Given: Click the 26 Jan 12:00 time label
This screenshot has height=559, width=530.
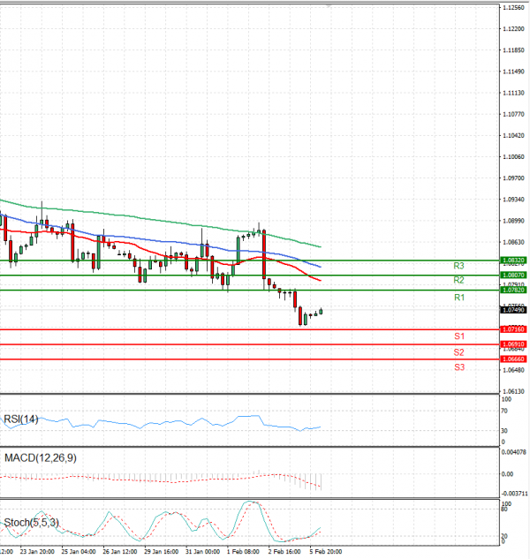Looking at the screenshot, I should 120,552.
